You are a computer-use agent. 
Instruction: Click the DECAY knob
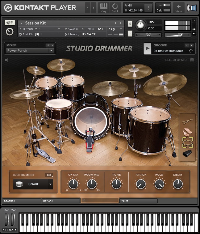coord(178,184)
